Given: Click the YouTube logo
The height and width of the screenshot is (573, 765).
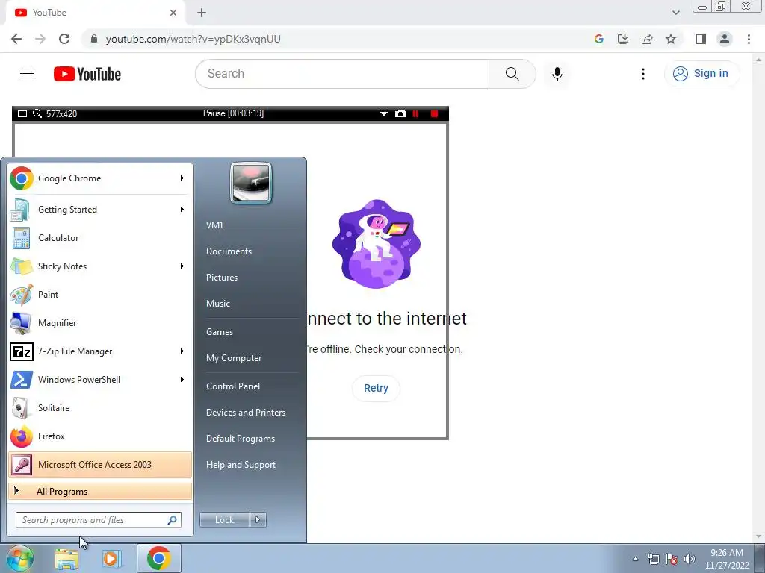Looking at the screenshot, I should (87, 74).
